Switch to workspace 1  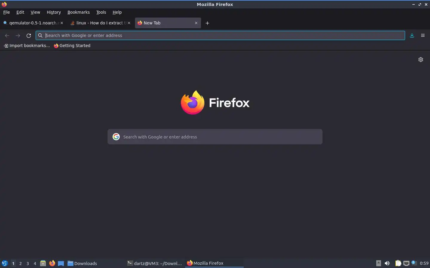coord(13,263)
